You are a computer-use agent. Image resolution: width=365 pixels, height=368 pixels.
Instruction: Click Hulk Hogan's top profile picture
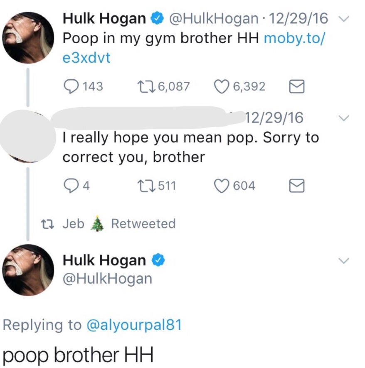[28, 38]
